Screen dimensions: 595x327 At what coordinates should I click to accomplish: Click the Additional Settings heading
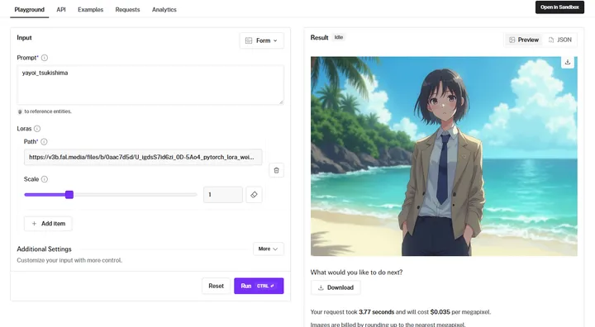(44, 249)
